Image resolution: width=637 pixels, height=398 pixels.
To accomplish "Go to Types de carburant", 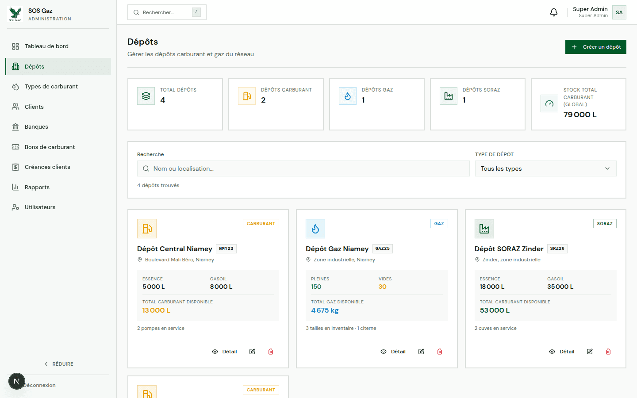I will (58, 86).
